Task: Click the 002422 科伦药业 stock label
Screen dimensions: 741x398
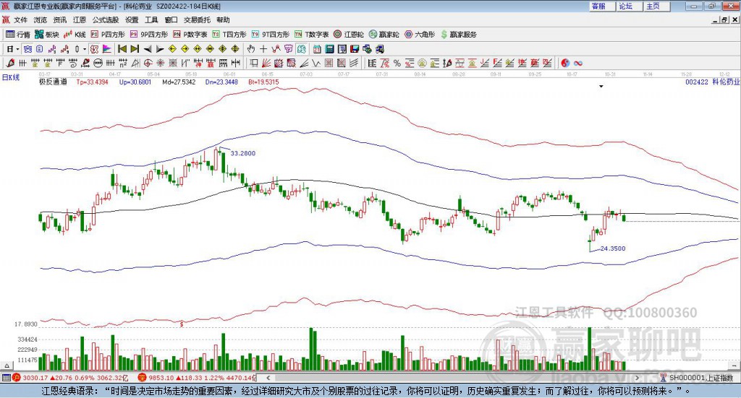Action: tap(712, 82)
